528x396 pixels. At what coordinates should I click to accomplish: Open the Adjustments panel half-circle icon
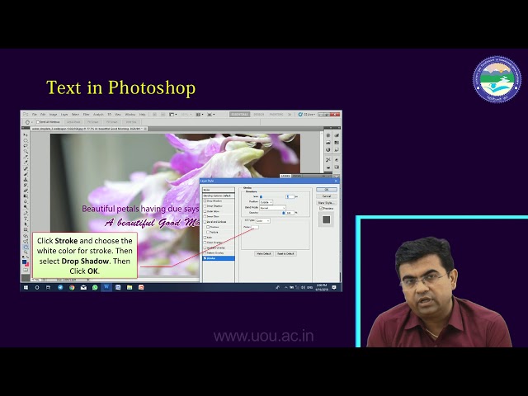coord(328,149)
